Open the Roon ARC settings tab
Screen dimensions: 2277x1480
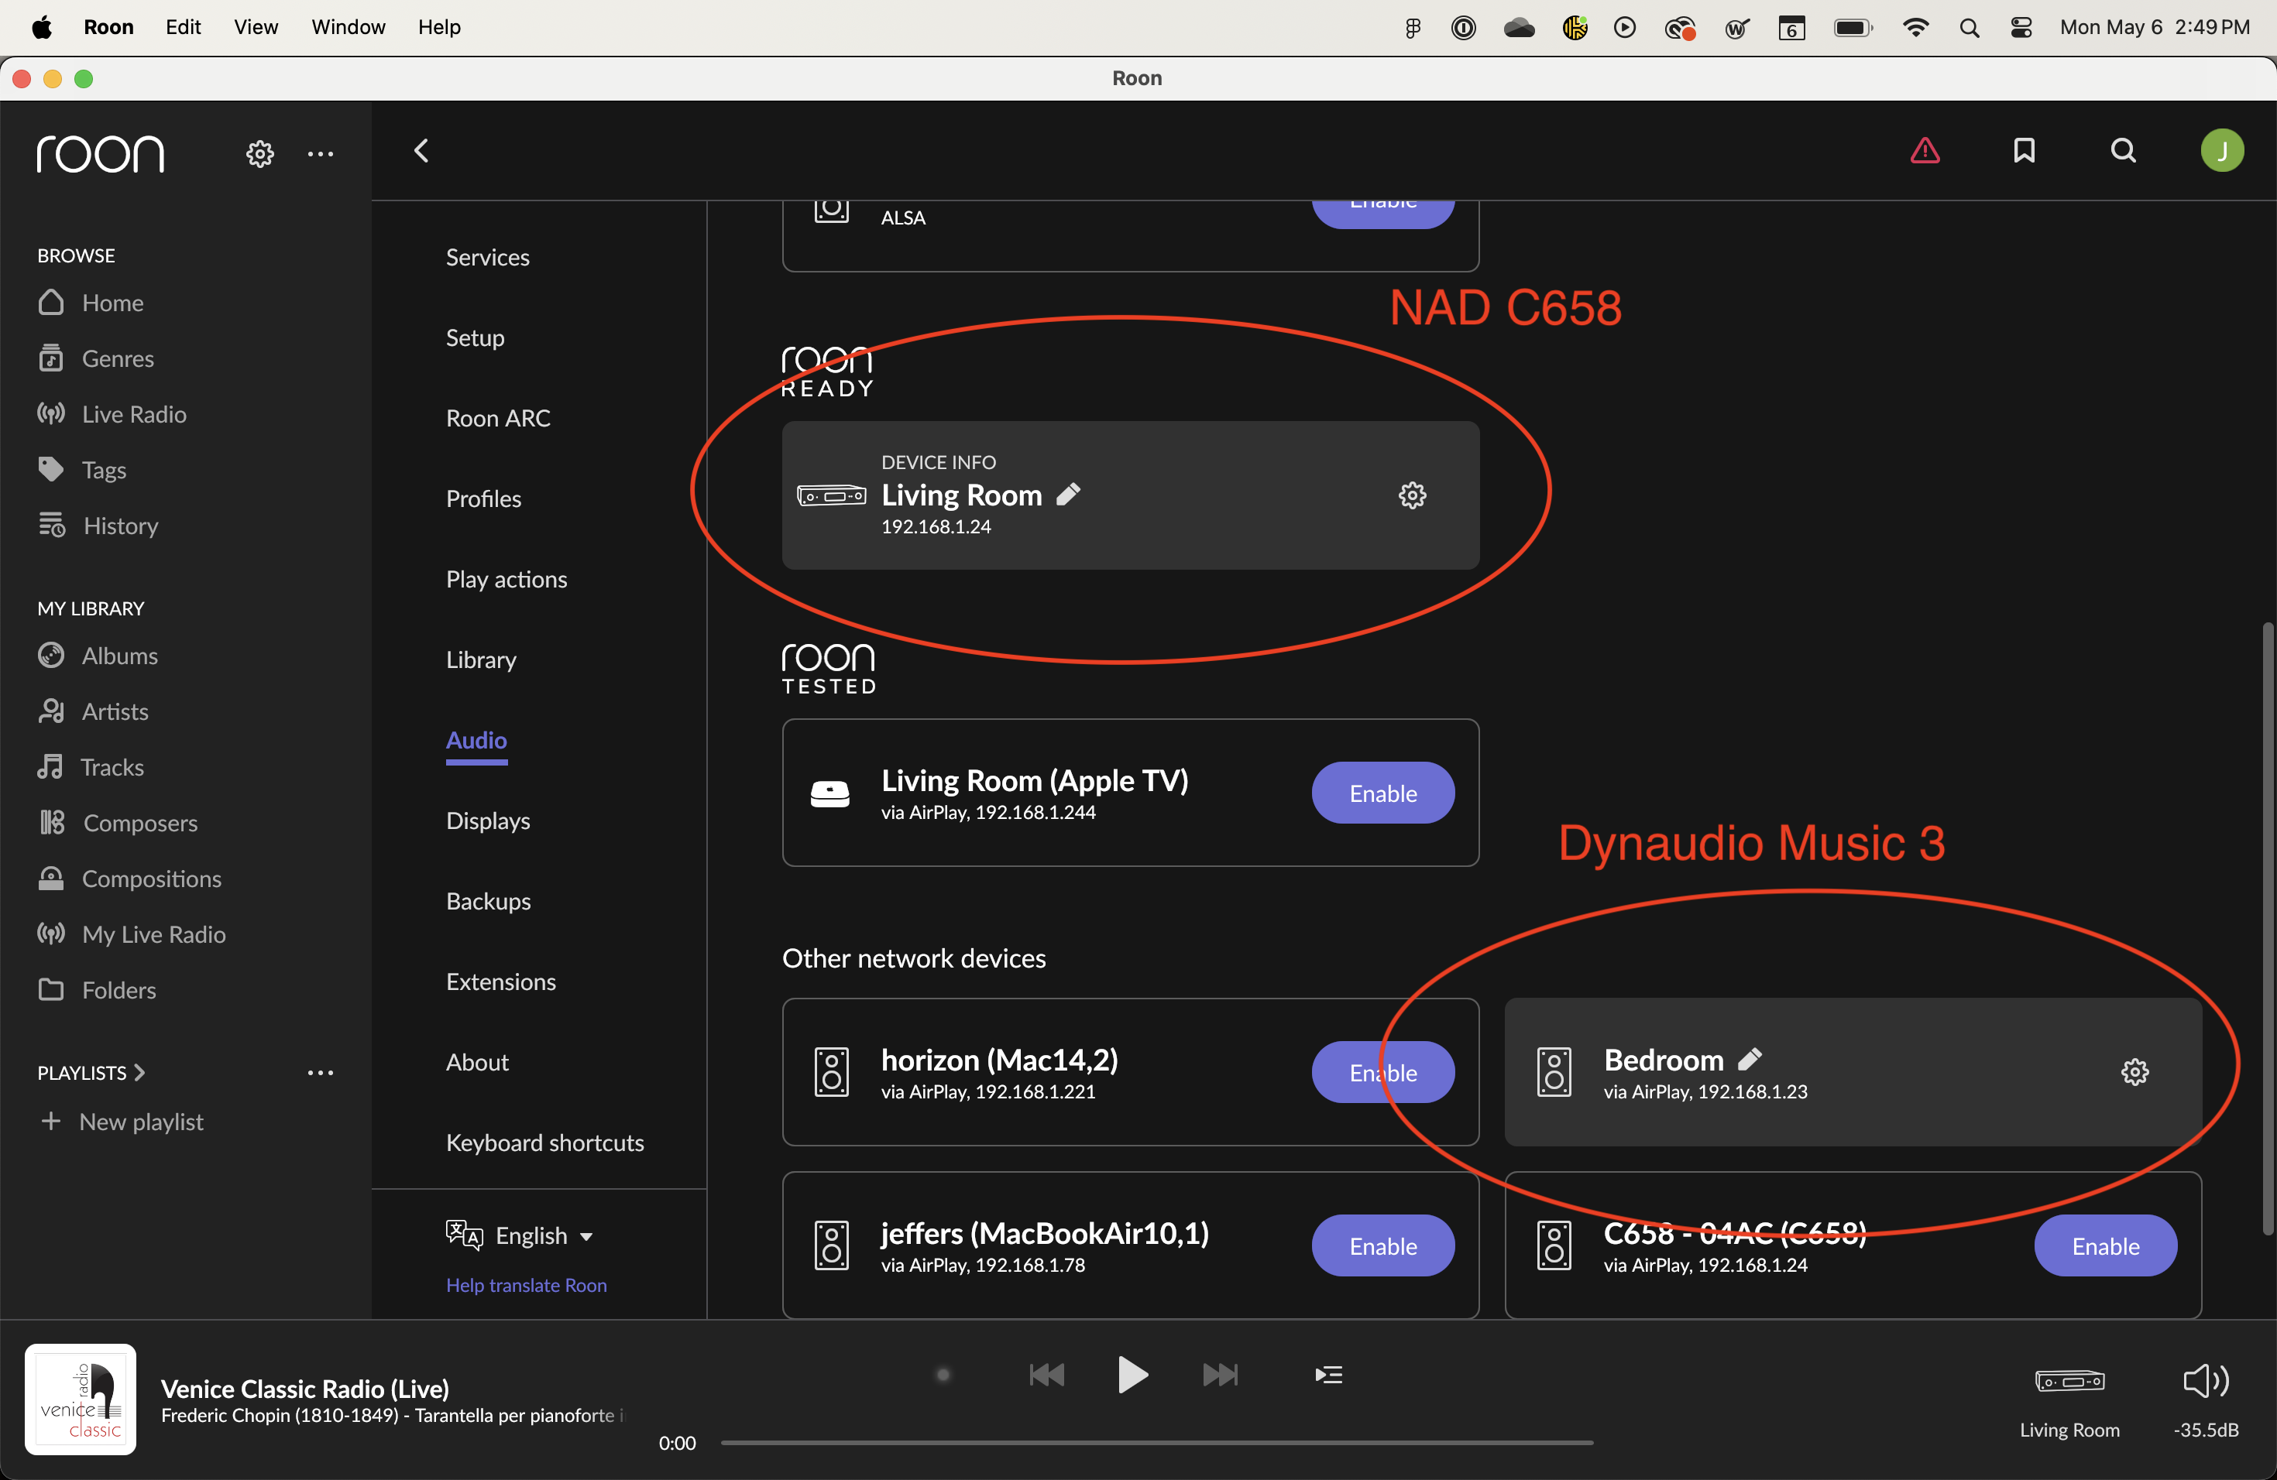[497, 418]
